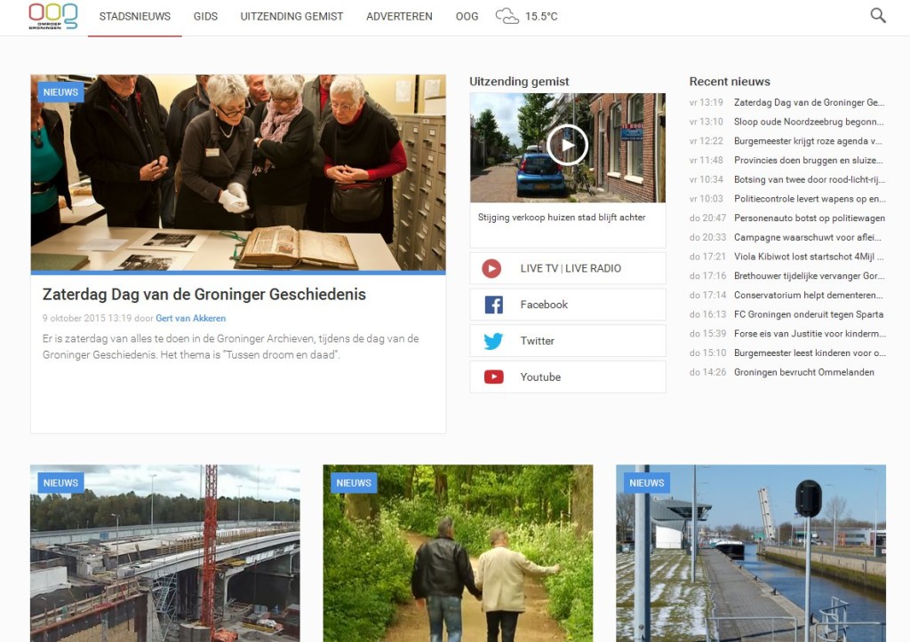
Task: Click the Live TV | Live Radio button
Action: 571,268
